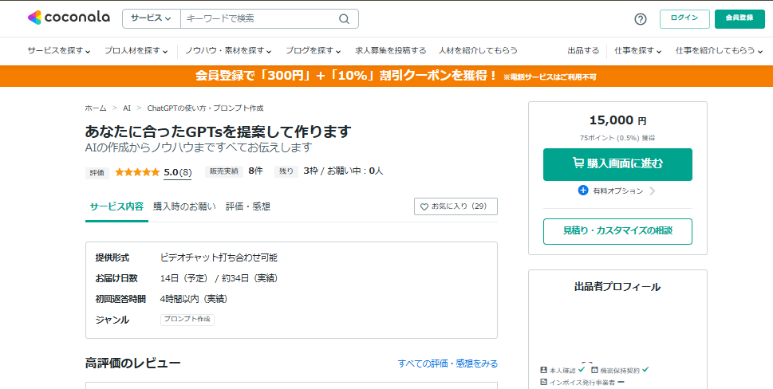
Task: Open 人材を紹介してもらう menu item
Action: [478, 51]
